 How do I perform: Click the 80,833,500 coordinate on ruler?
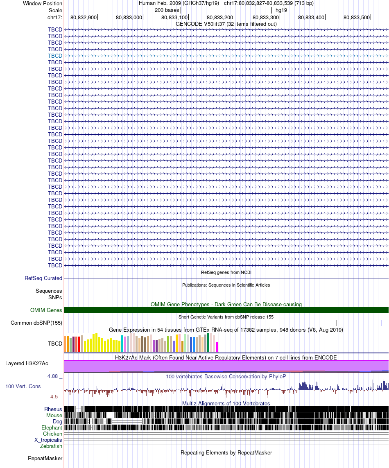[357, 17]
